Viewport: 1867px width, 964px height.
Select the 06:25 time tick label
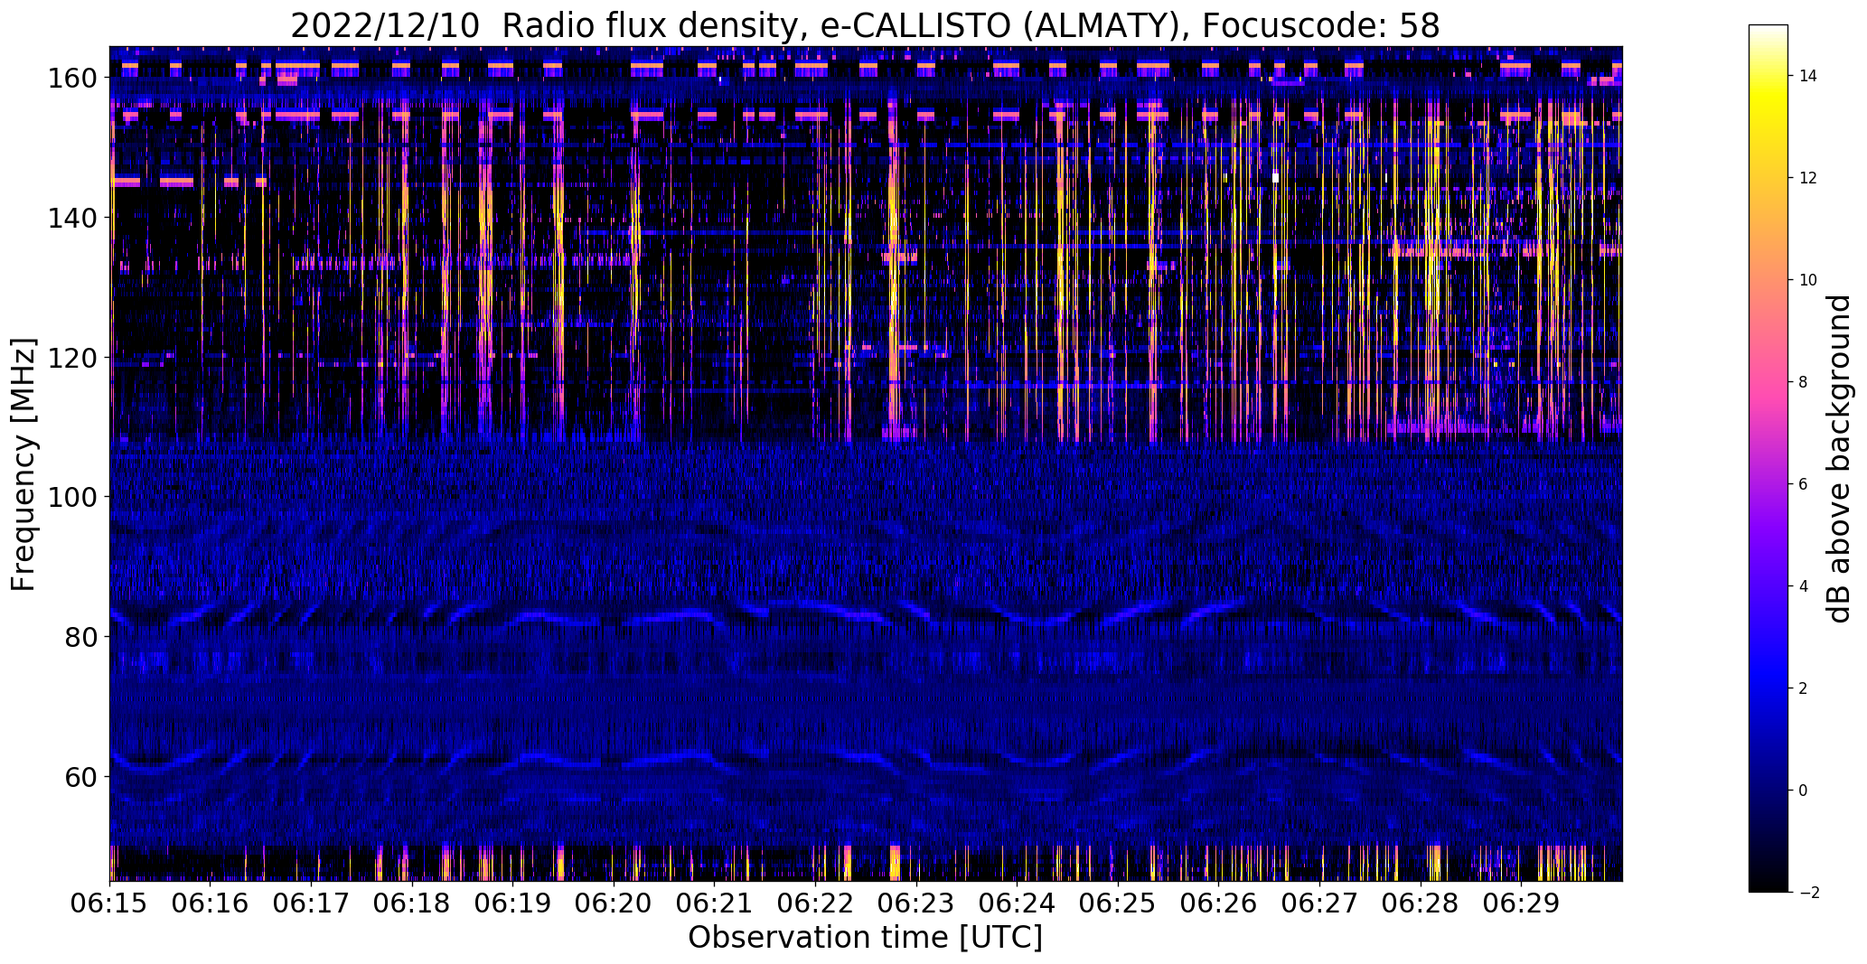pos(1117,903)
